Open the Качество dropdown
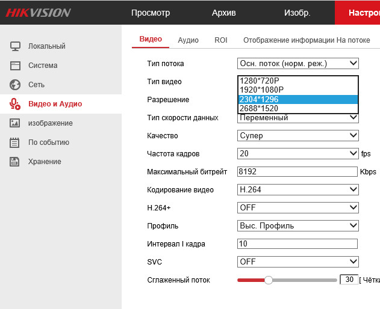Image resolution: width=380 pixels, height=309 pixels. (x=297, y=136)
